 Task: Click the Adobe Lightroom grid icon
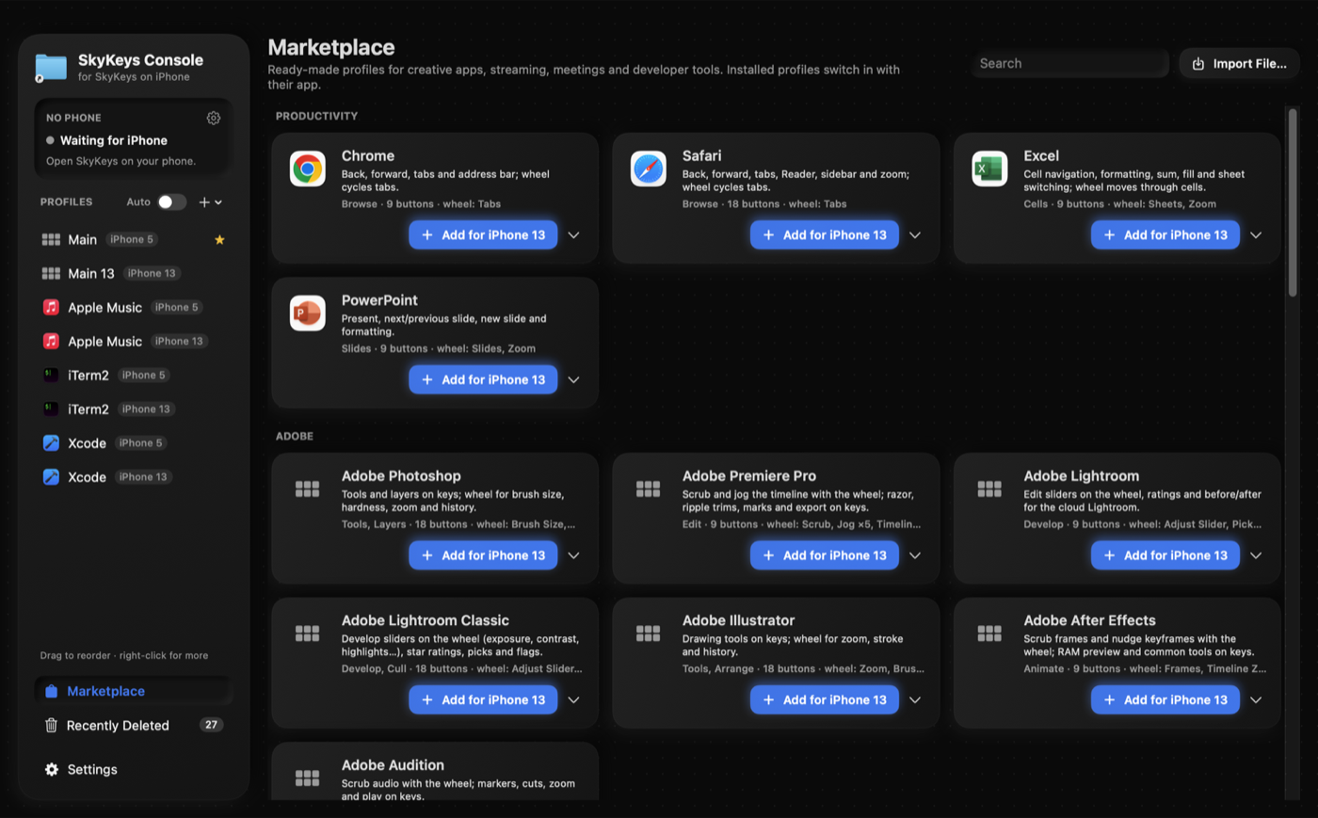(x=989, y=489)
